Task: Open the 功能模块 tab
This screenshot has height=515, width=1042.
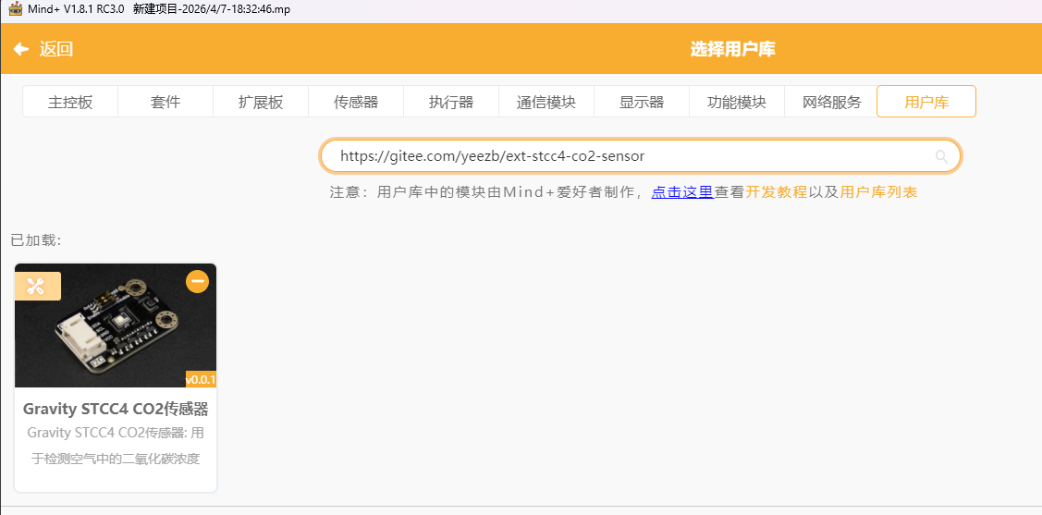Action: (x=737, y=102)
